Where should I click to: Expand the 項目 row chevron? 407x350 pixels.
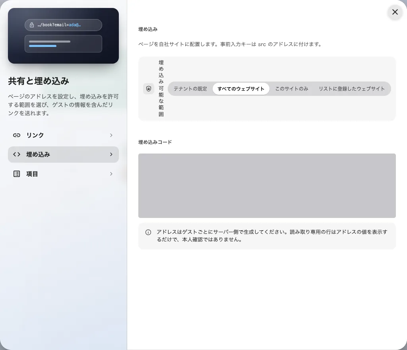111,174
